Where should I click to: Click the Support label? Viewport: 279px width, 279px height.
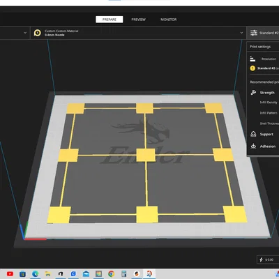click(x=266, y=135)
